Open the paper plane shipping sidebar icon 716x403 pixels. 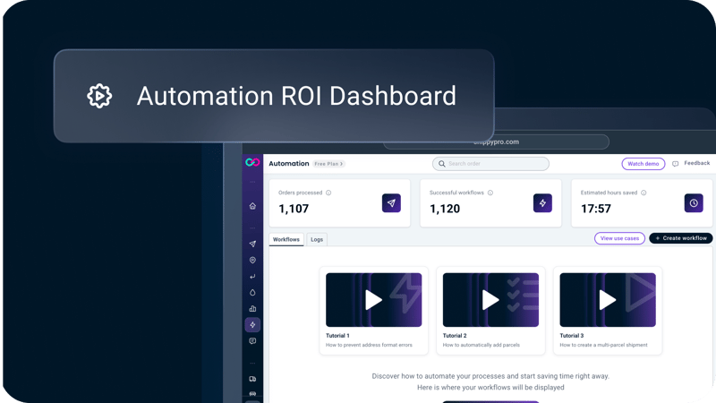252,244
